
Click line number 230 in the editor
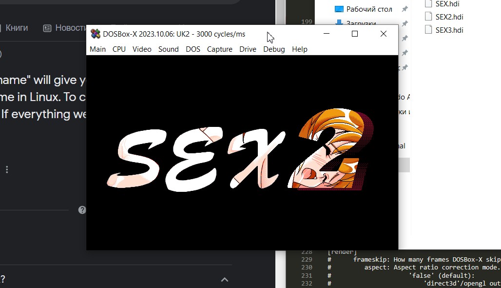point(307,267)
